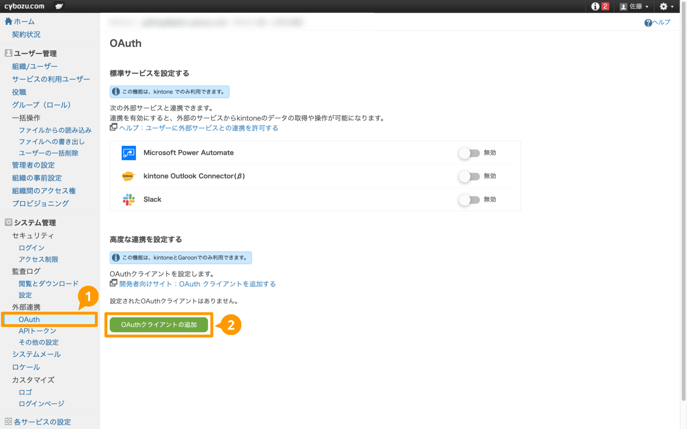Click the Microsoft Power Automate label
This screenshot has height=429, width=687.
click(188, 153)
